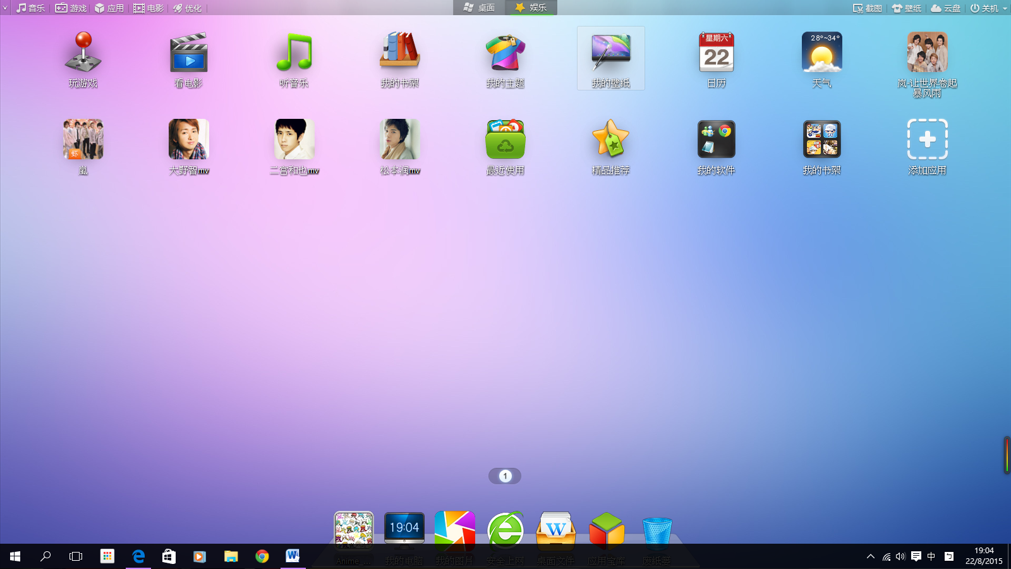Expand the 关机 shutdown dropdown arrow

[1005, 8]
